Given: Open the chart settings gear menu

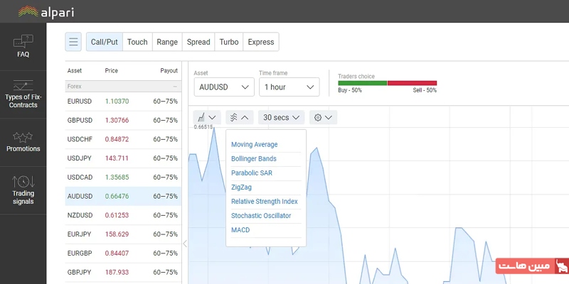Looking at the screenshot, I should [324, 117].
